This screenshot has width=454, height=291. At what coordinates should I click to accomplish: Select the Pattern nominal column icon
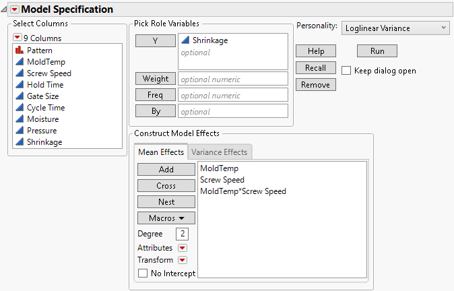point(19,51)
